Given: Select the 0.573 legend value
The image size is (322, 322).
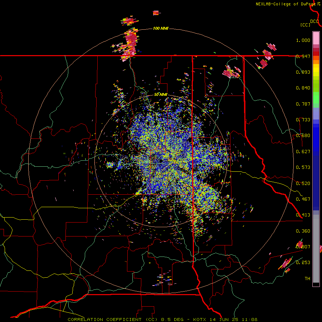Looking at the screenshot, I should point(303,167).
